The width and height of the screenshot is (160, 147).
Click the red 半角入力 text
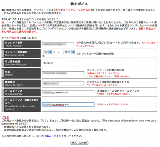(14, 38)
